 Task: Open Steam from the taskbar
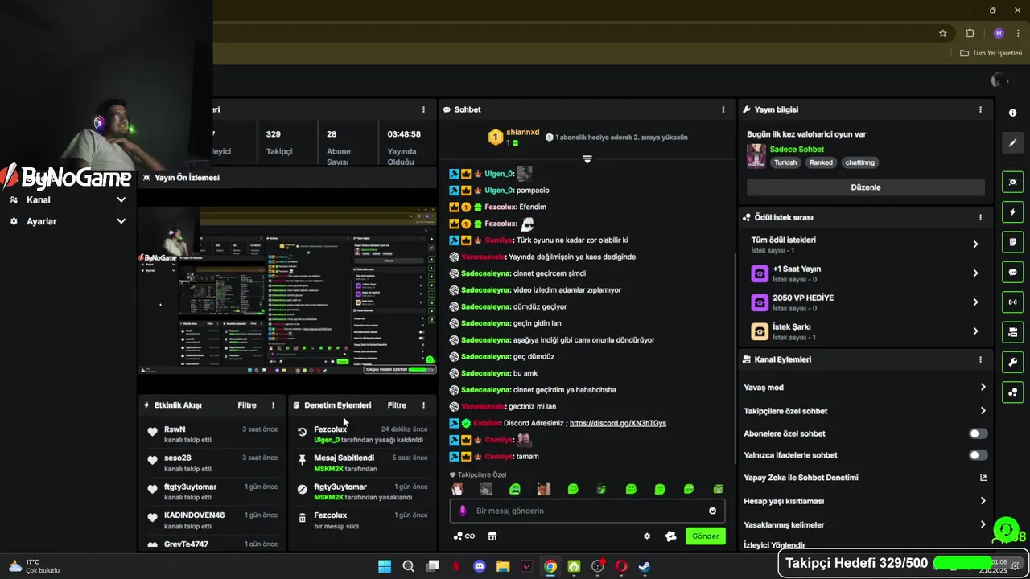coord(645,566)
